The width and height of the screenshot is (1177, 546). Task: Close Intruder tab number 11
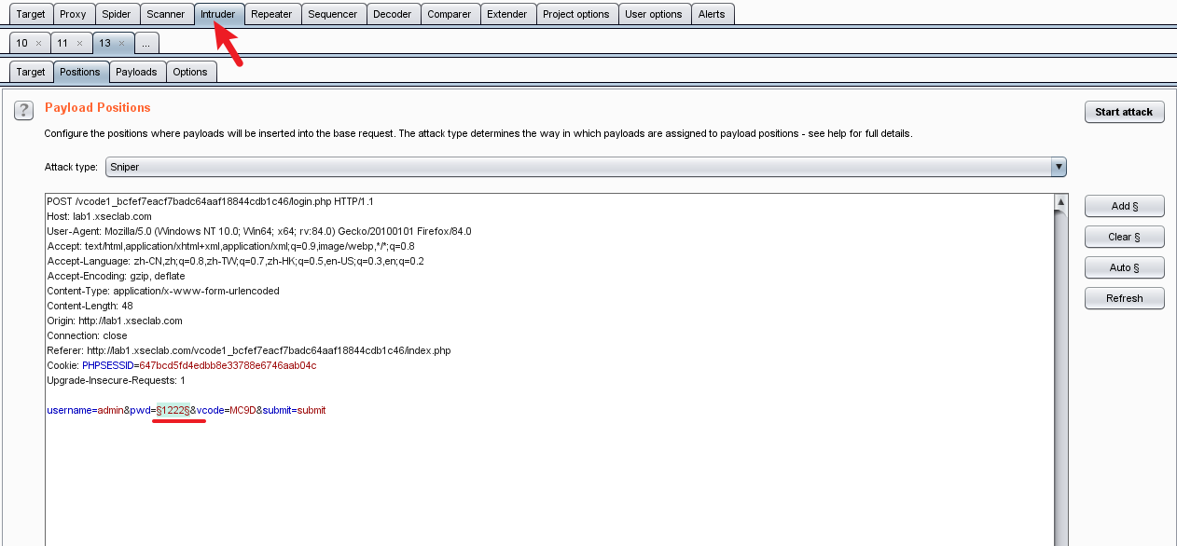click(x=79, y=43)
